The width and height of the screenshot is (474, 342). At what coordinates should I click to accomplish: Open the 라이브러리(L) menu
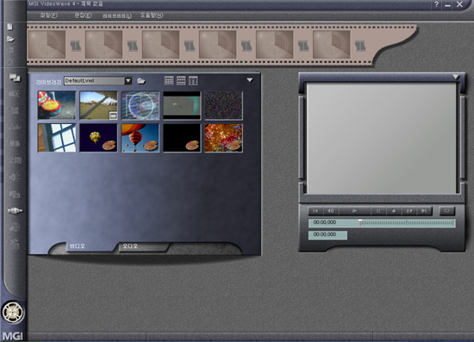pyautogui.click(x=117, y=16)
